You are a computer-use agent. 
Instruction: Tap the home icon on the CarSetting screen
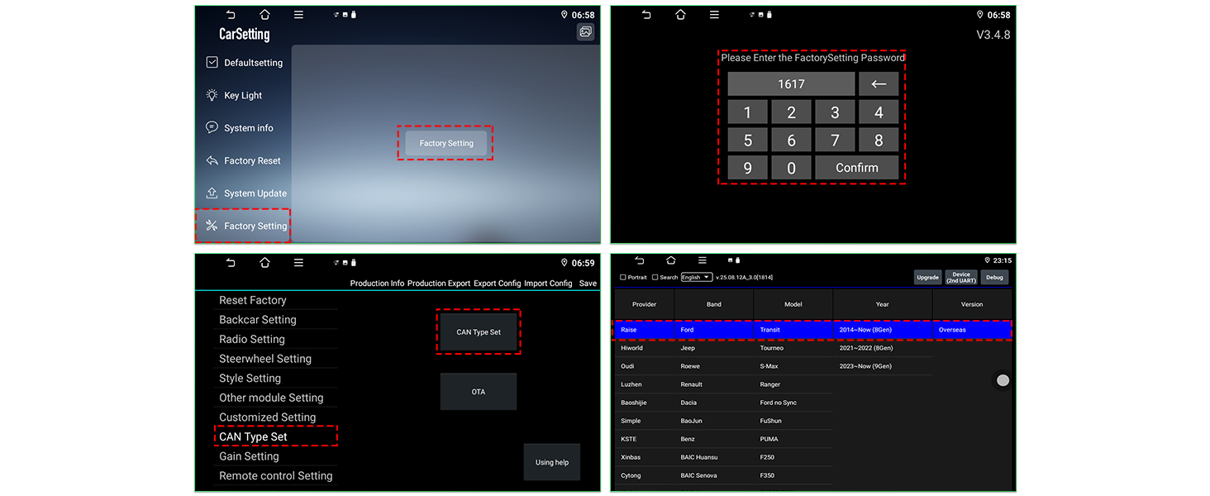264,15
